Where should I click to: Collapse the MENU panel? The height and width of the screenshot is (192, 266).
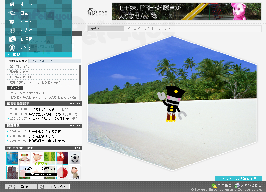pyautogui.click(x=39, y=55)
